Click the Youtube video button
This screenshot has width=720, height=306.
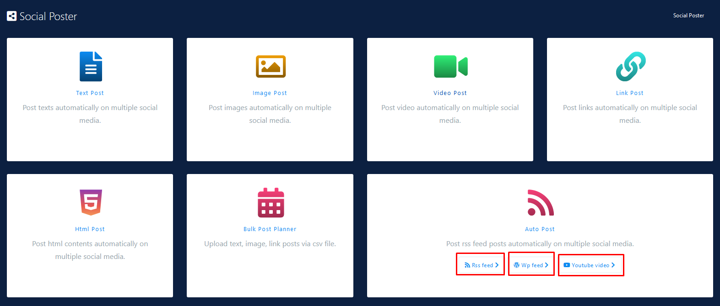tap(590, 265)
